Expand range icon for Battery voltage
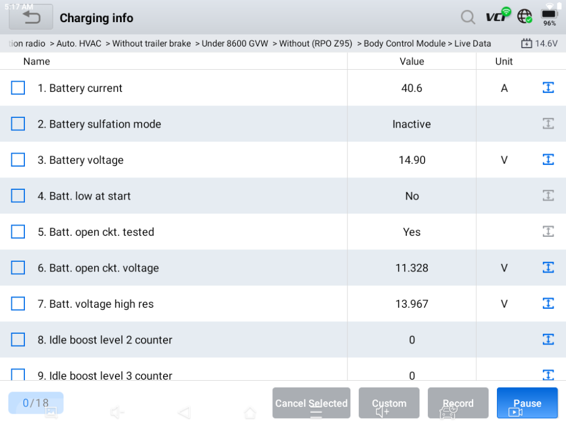Viewport: 566px width, 425px height. pos(548,159)
